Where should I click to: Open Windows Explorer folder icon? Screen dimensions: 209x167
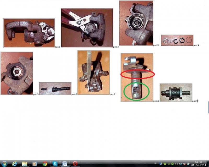click(x=25, y=164)
